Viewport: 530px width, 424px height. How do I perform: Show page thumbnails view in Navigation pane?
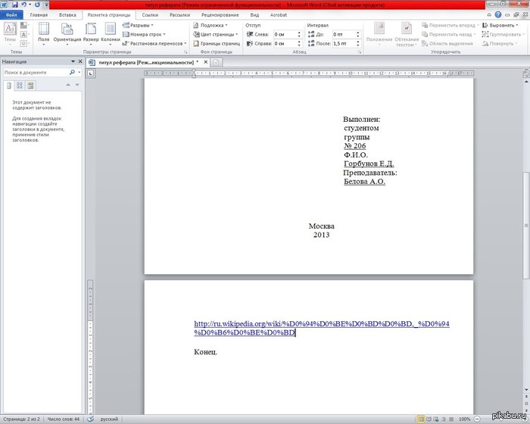[20, 86]
